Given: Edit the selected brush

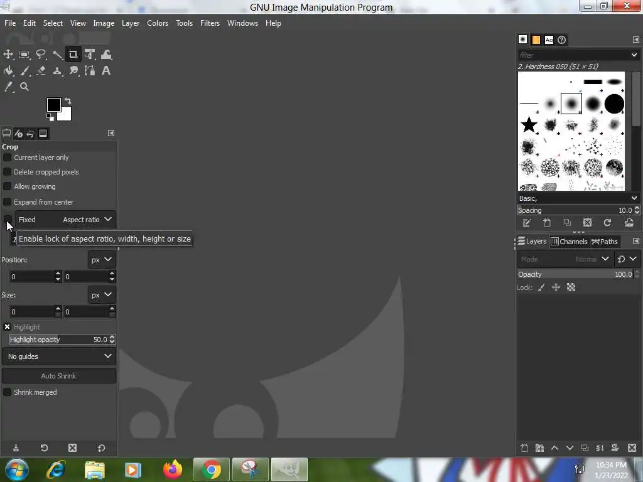Looking at the screenshot, I should 527,223.
